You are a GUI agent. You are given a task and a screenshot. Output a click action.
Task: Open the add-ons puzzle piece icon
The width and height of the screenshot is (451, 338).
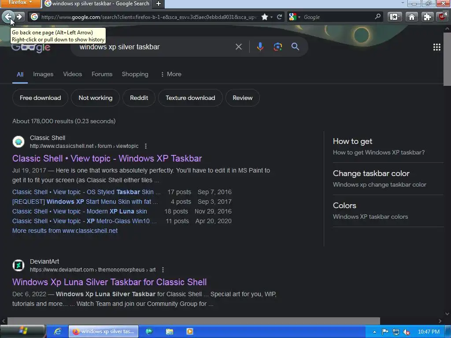point(427,17)
